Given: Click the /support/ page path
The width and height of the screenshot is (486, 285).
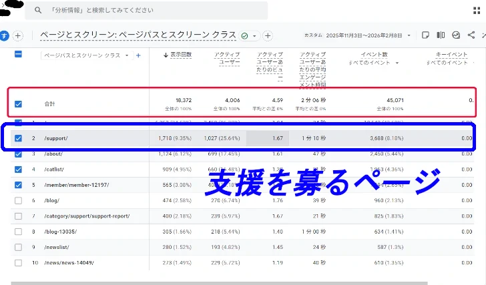Looking at the screenshot, I should click(x=56, y=138).
